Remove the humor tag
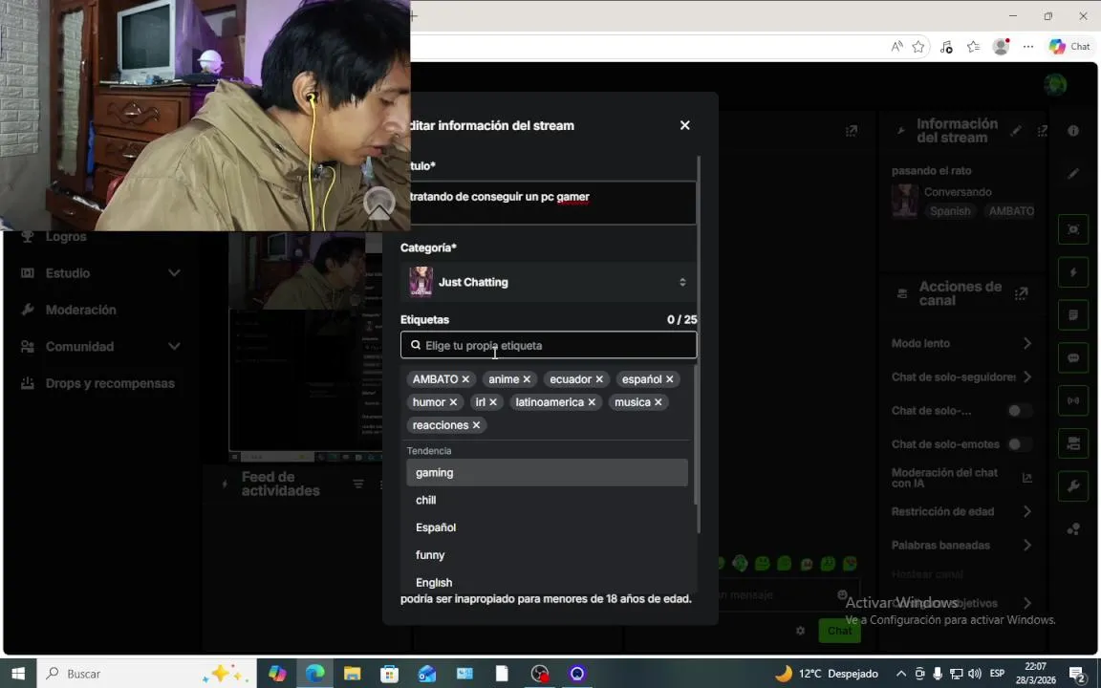This screenshot has height=688, width=1101. (x=453, y=402)
